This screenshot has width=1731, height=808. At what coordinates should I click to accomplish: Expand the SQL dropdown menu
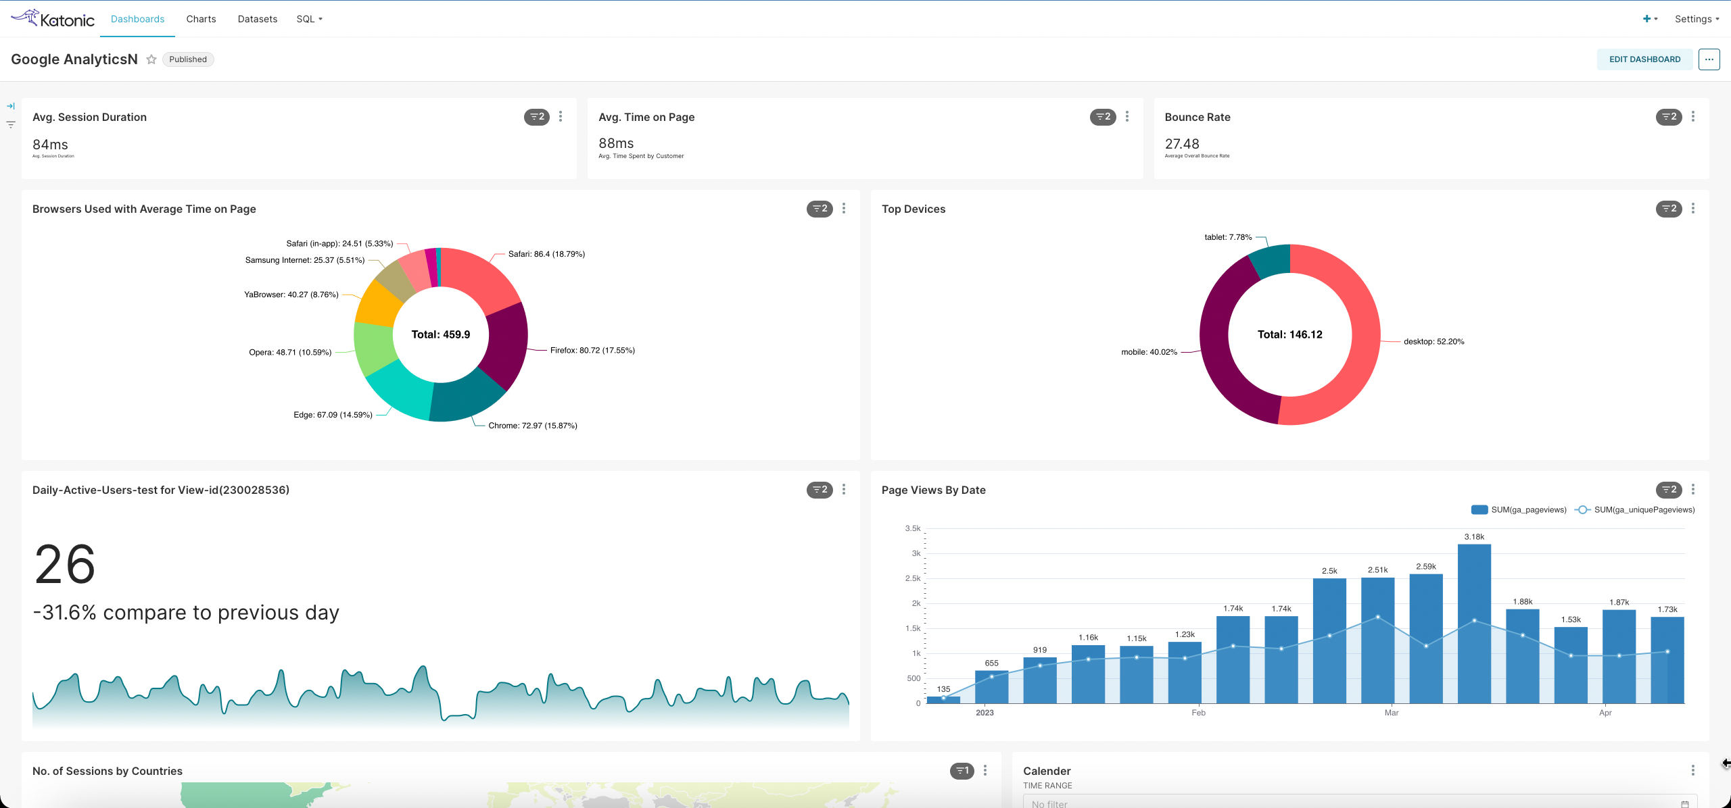309,19
